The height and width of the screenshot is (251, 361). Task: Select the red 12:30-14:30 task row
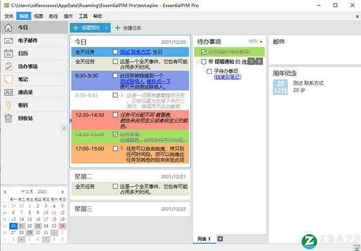pos(130,120)
